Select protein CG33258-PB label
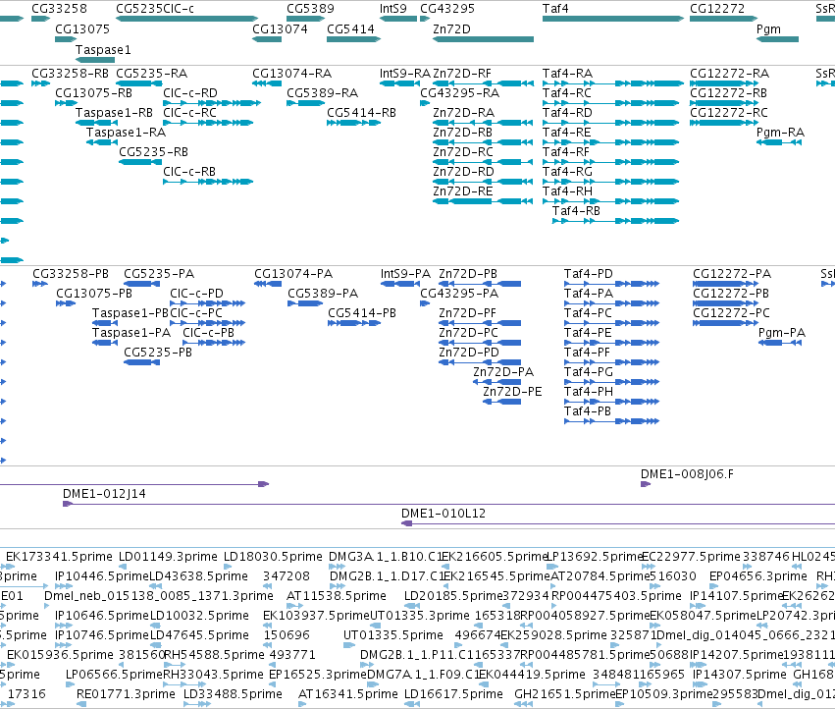The width and height of the screenshot is (835, 709). click(71, 273)
